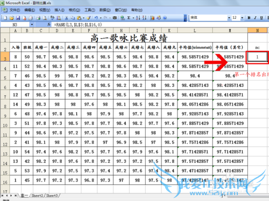Go to previous sheet tab arrow
This screenshot has height=201, width=269.
click(x=7, y=196)
